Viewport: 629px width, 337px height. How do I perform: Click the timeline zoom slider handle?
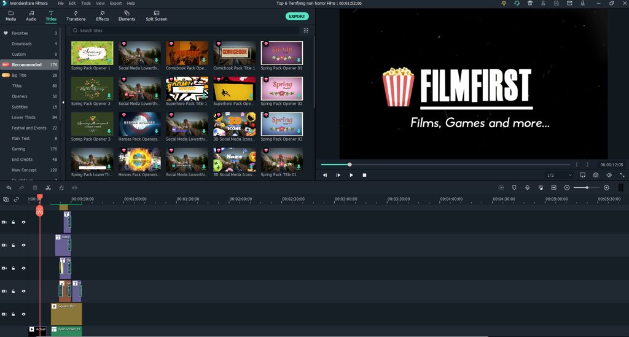587,188
